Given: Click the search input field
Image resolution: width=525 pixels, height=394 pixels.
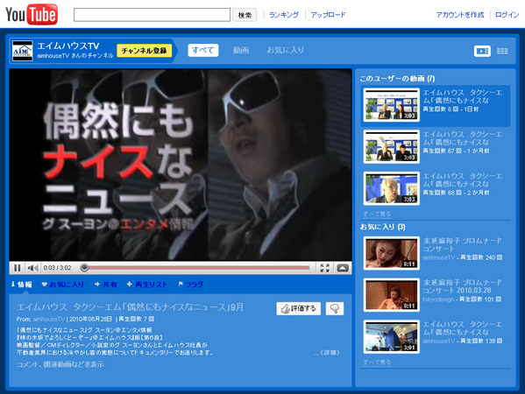Looking at the screenshot, I should click(152, 15).
